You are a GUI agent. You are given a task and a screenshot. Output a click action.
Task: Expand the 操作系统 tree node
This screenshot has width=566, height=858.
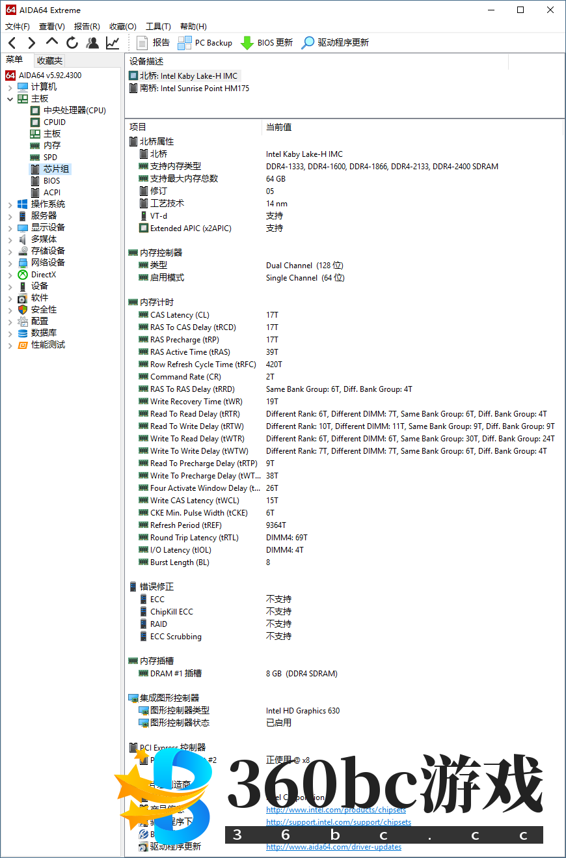10,204
